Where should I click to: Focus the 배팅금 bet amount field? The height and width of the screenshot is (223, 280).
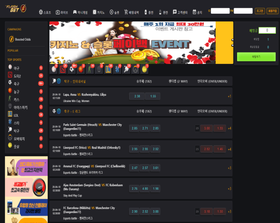[x=267, y=30]
